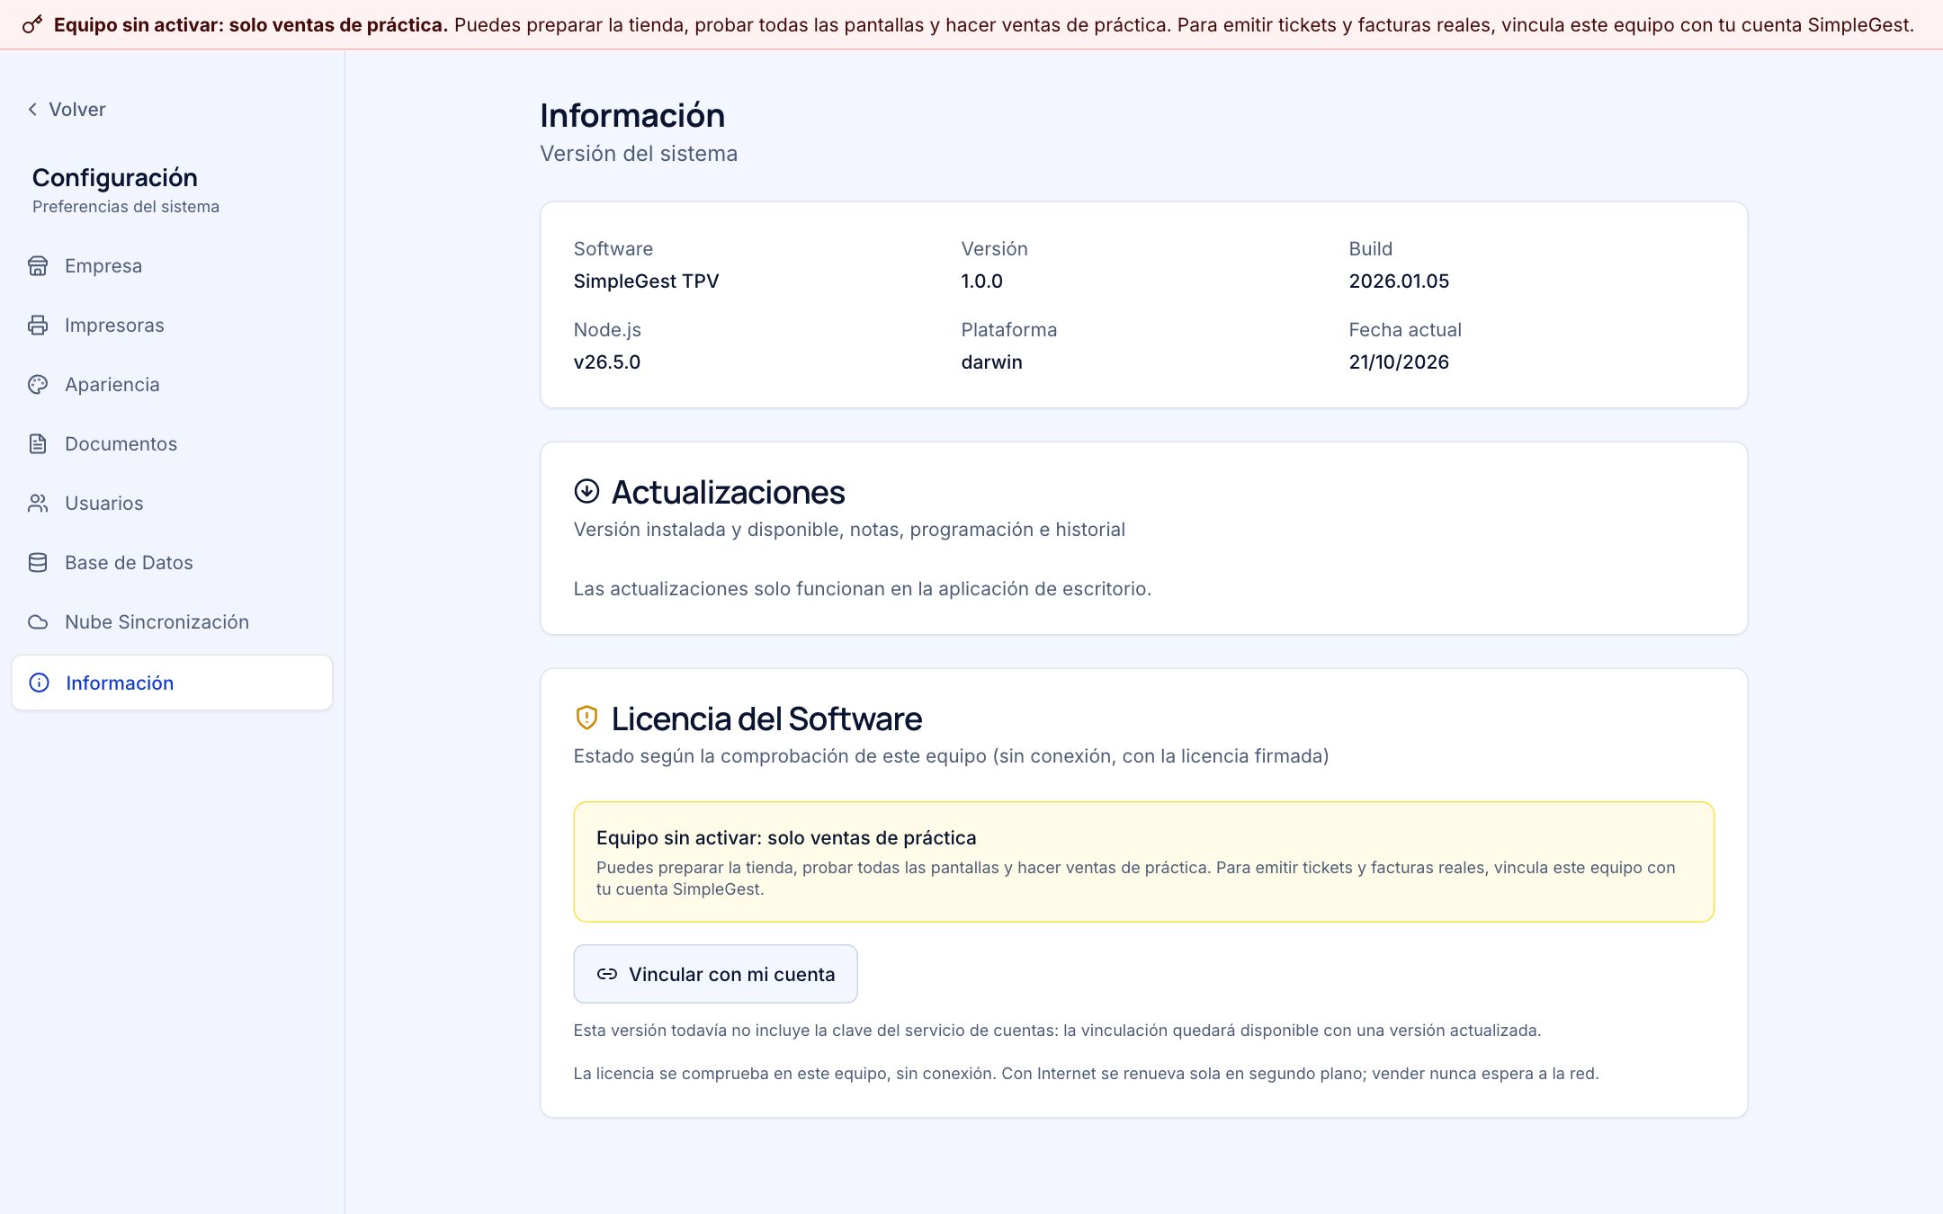Click the Versión del sistema subtitle
Screen dimensions: 1943x1214
(x=639, y=154)
